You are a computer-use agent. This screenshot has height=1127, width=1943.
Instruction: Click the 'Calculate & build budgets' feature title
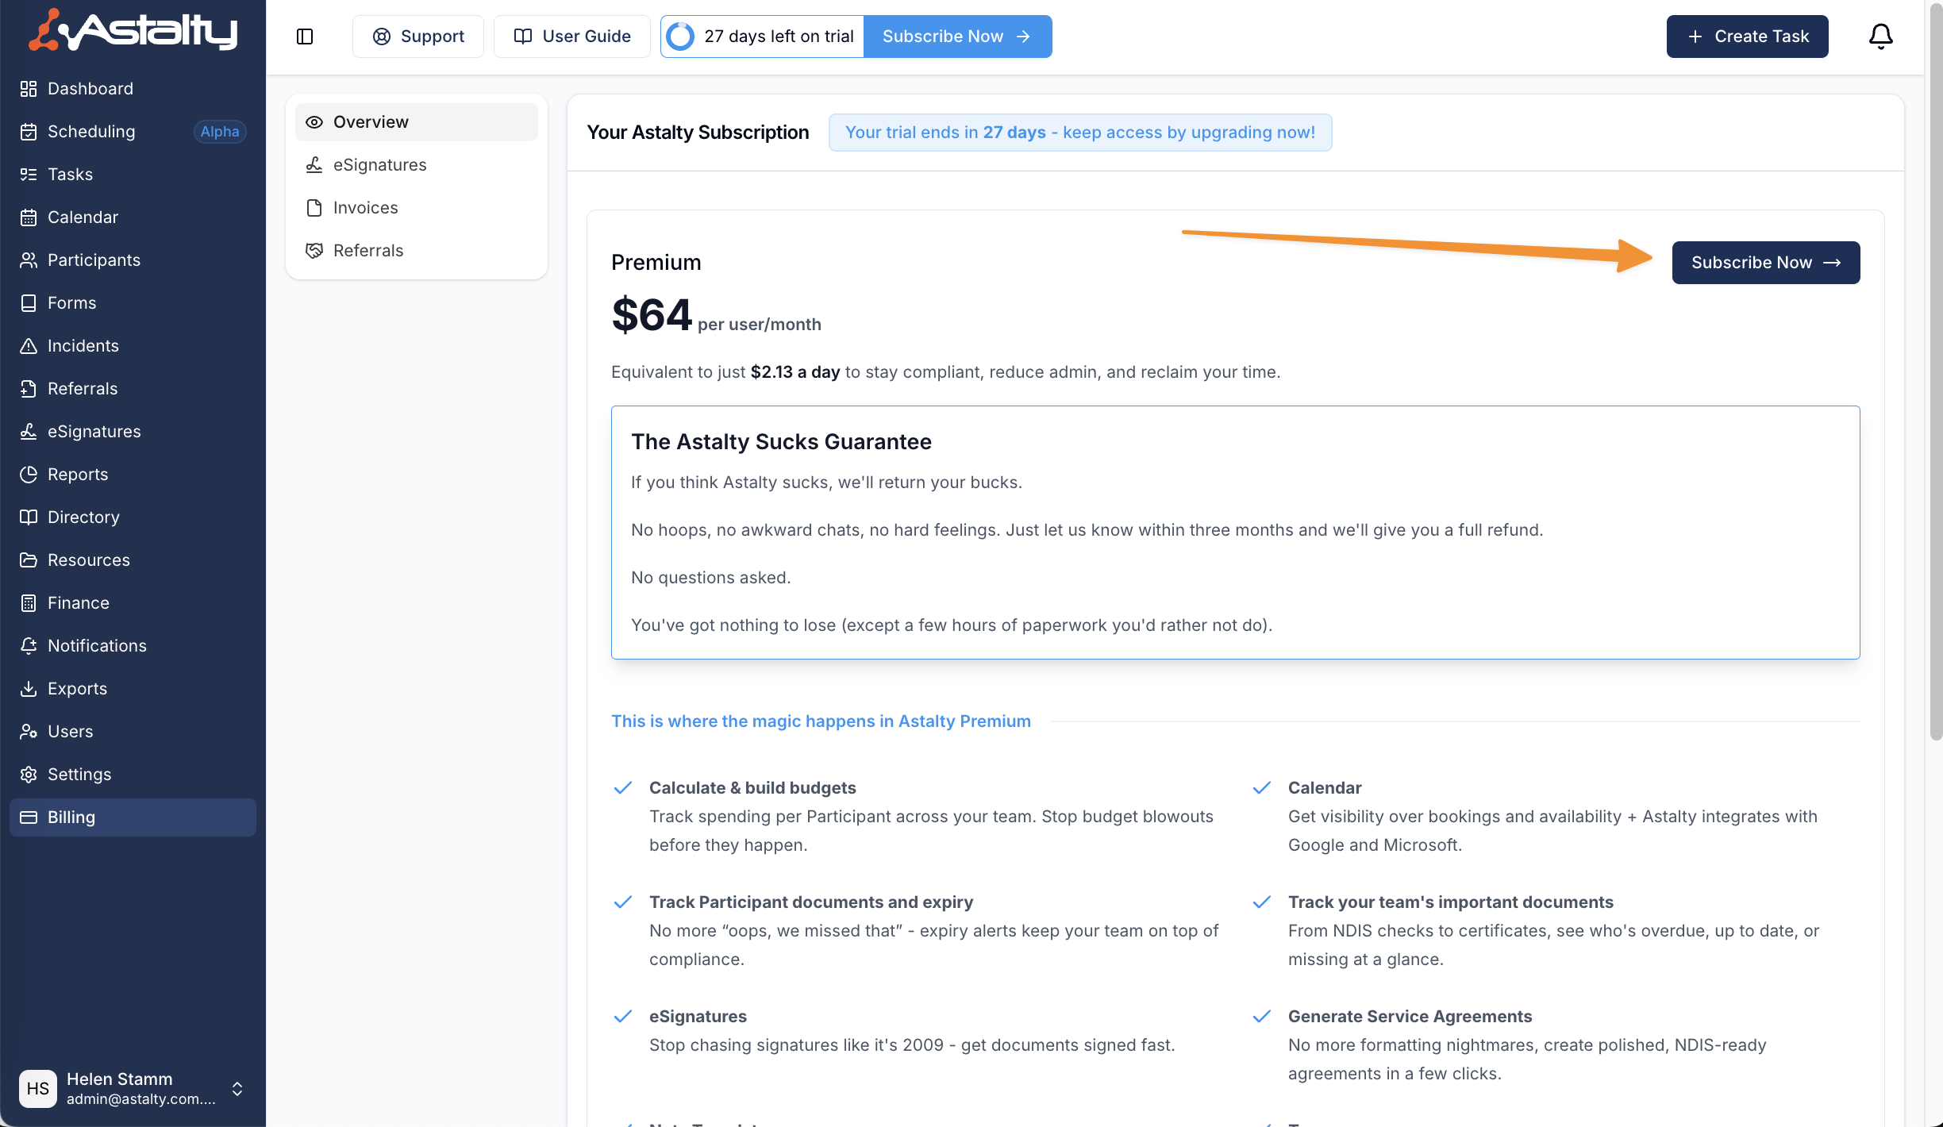752,787
